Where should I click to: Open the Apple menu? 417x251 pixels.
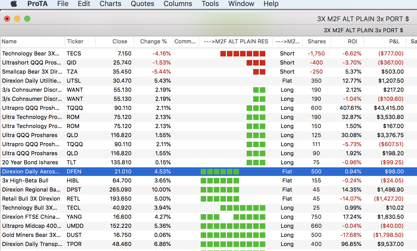coord(14,4)
